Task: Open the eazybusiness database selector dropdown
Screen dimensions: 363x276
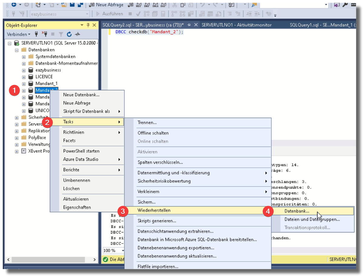Action: point(87,14)
